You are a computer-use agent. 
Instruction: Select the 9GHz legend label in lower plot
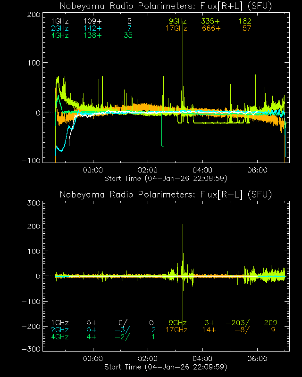[177, 323]
